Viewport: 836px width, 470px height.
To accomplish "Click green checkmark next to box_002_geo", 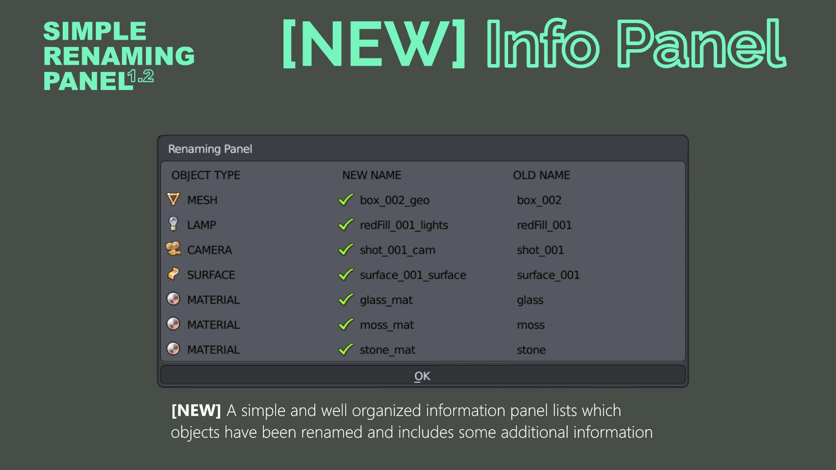I will pyautogui.click(x=346, y=200).
